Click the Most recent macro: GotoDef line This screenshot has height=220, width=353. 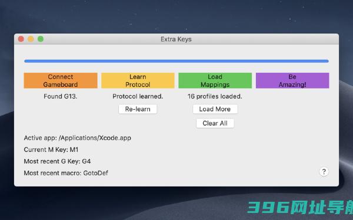tap(66, 173)
